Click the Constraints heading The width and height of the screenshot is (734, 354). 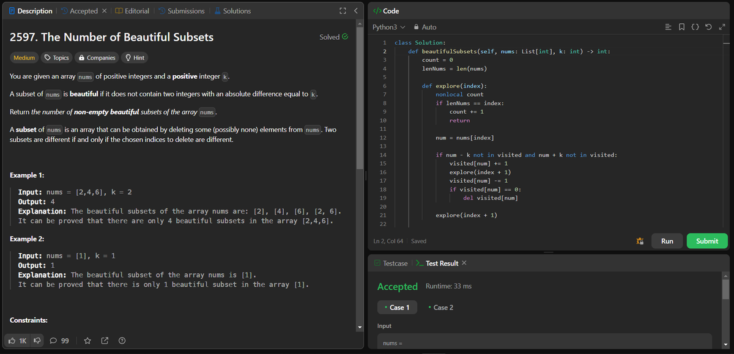[x=29, y=320]
